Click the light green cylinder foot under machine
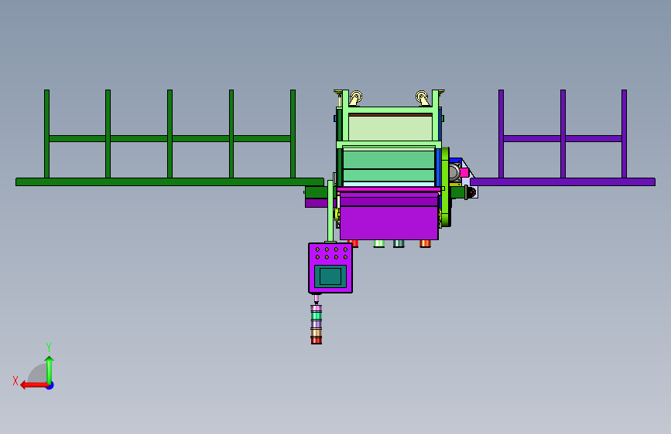Viewport: 671px width, 434px height. click(x=378, y=243)
